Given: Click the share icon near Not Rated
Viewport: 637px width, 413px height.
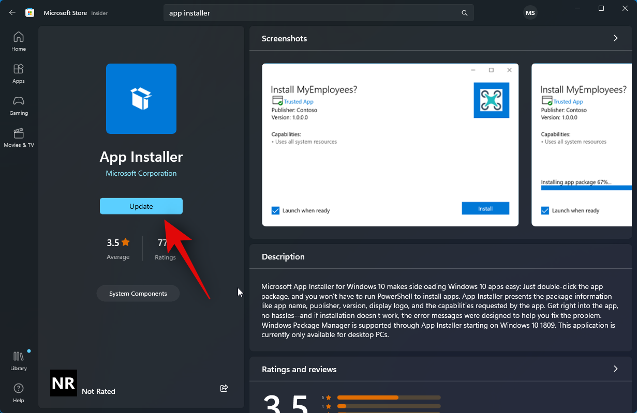Looking at the screenshot, I should click(224, 388).
